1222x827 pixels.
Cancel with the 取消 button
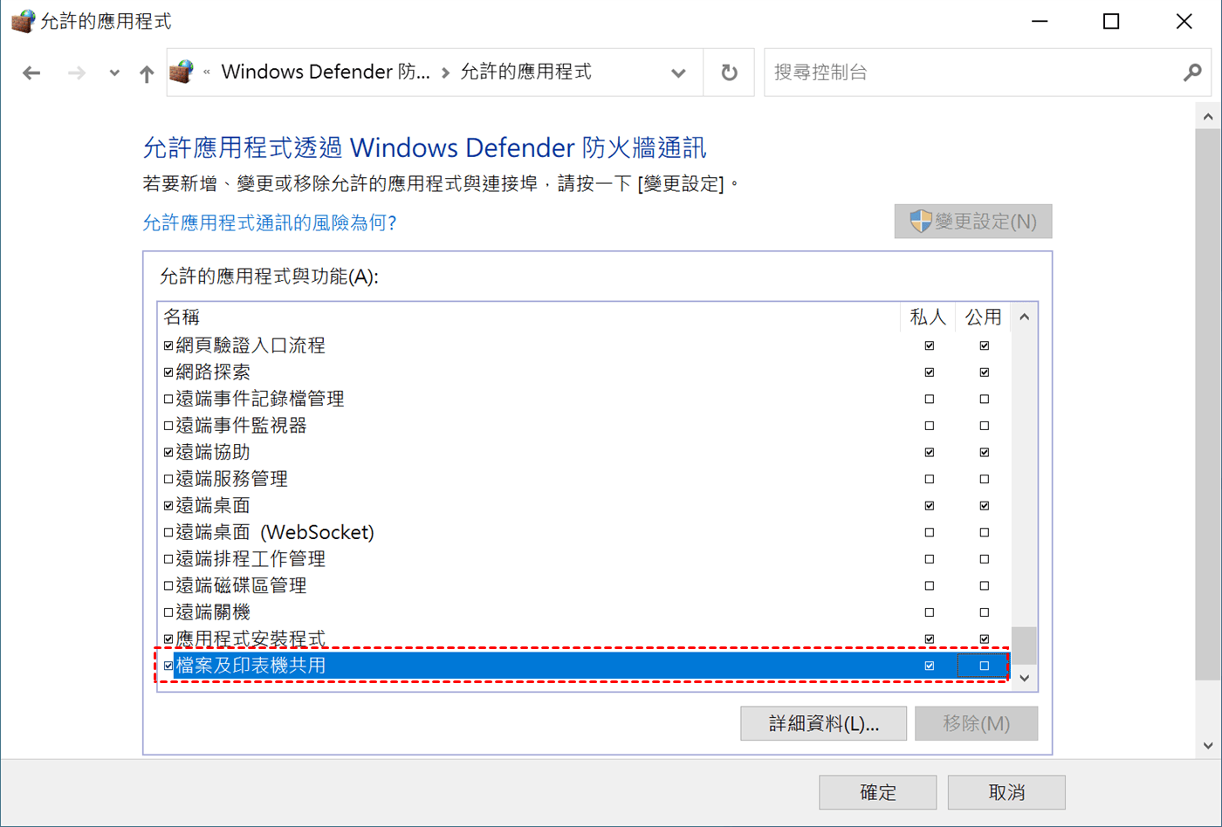pos(1006,792)
